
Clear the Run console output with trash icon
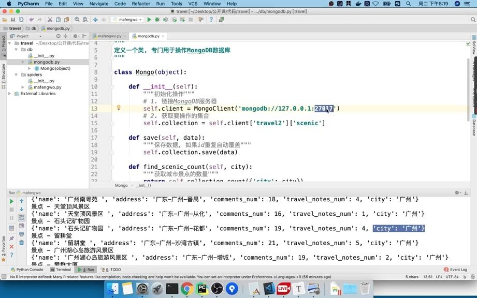pyautogui.click(x=21, y=241)
